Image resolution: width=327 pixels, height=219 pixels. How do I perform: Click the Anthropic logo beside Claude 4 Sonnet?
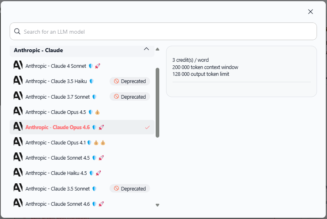18,65
